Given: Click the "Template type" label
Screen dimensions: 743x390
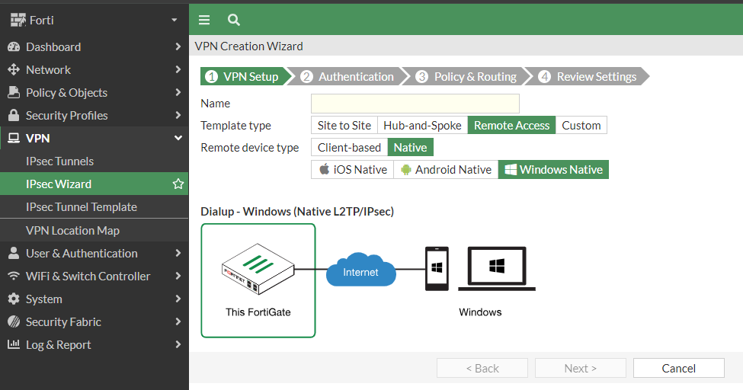Looking at the screenshot, I should (x=235, y=125).
